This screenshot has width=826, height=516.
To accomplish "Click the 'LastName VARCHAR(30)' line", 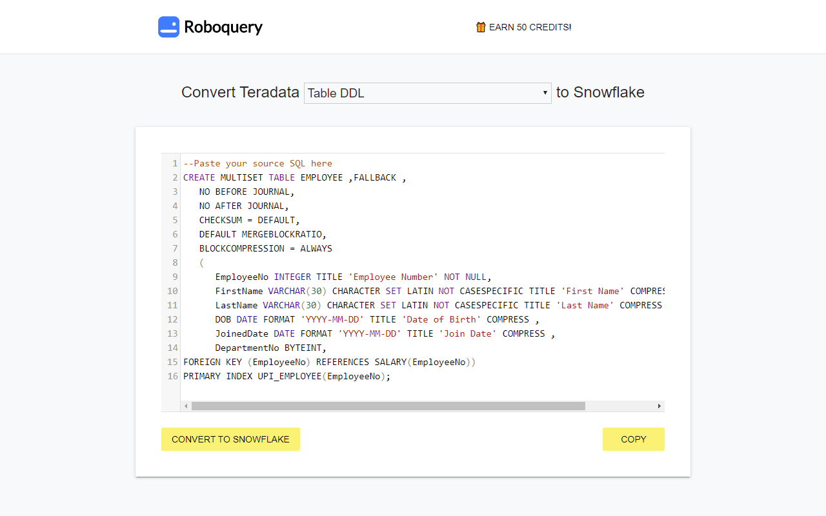I will [440, 305].
